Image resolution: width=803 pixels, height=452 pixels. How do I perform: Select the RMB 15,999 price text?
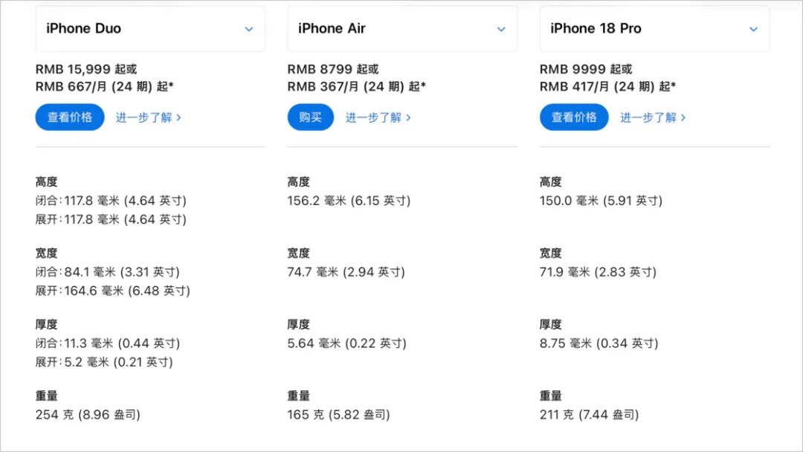[x=73, y=69]
